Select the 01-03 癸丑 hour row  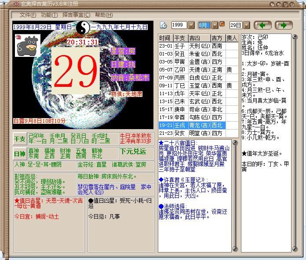(198, 54)
